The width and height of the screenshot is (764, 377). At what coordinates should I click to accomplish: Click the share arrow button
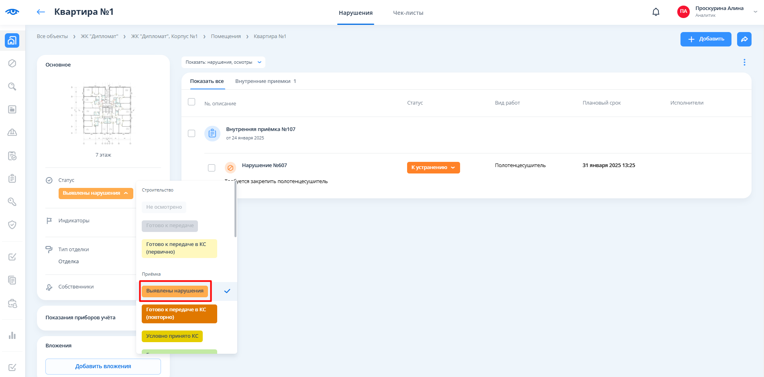point(744,39)
